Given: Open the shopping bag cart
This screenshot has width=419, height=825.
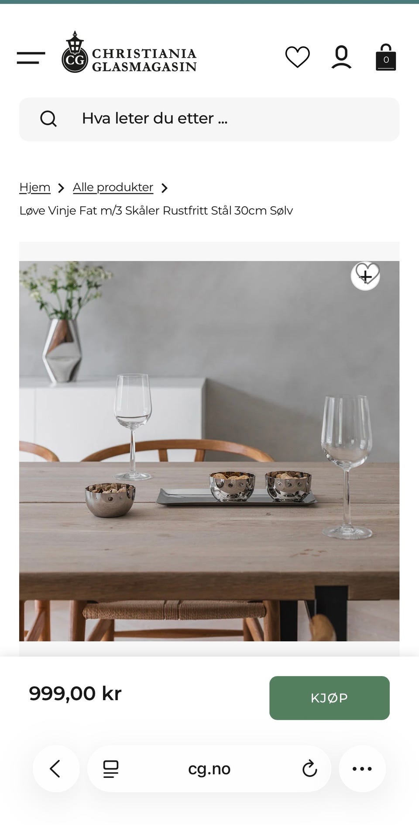Looking at the screenshot, I should tap(386, 57).
